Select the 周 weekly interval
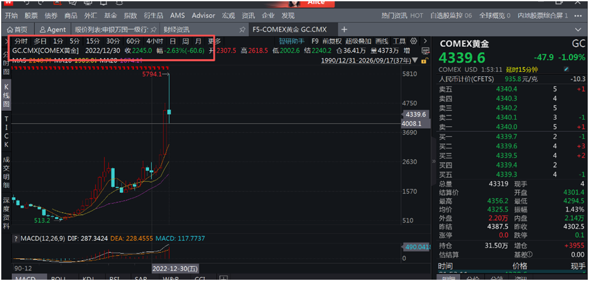Image resolution: width=589 pixels, height=281 pixels. click(186, 41)
